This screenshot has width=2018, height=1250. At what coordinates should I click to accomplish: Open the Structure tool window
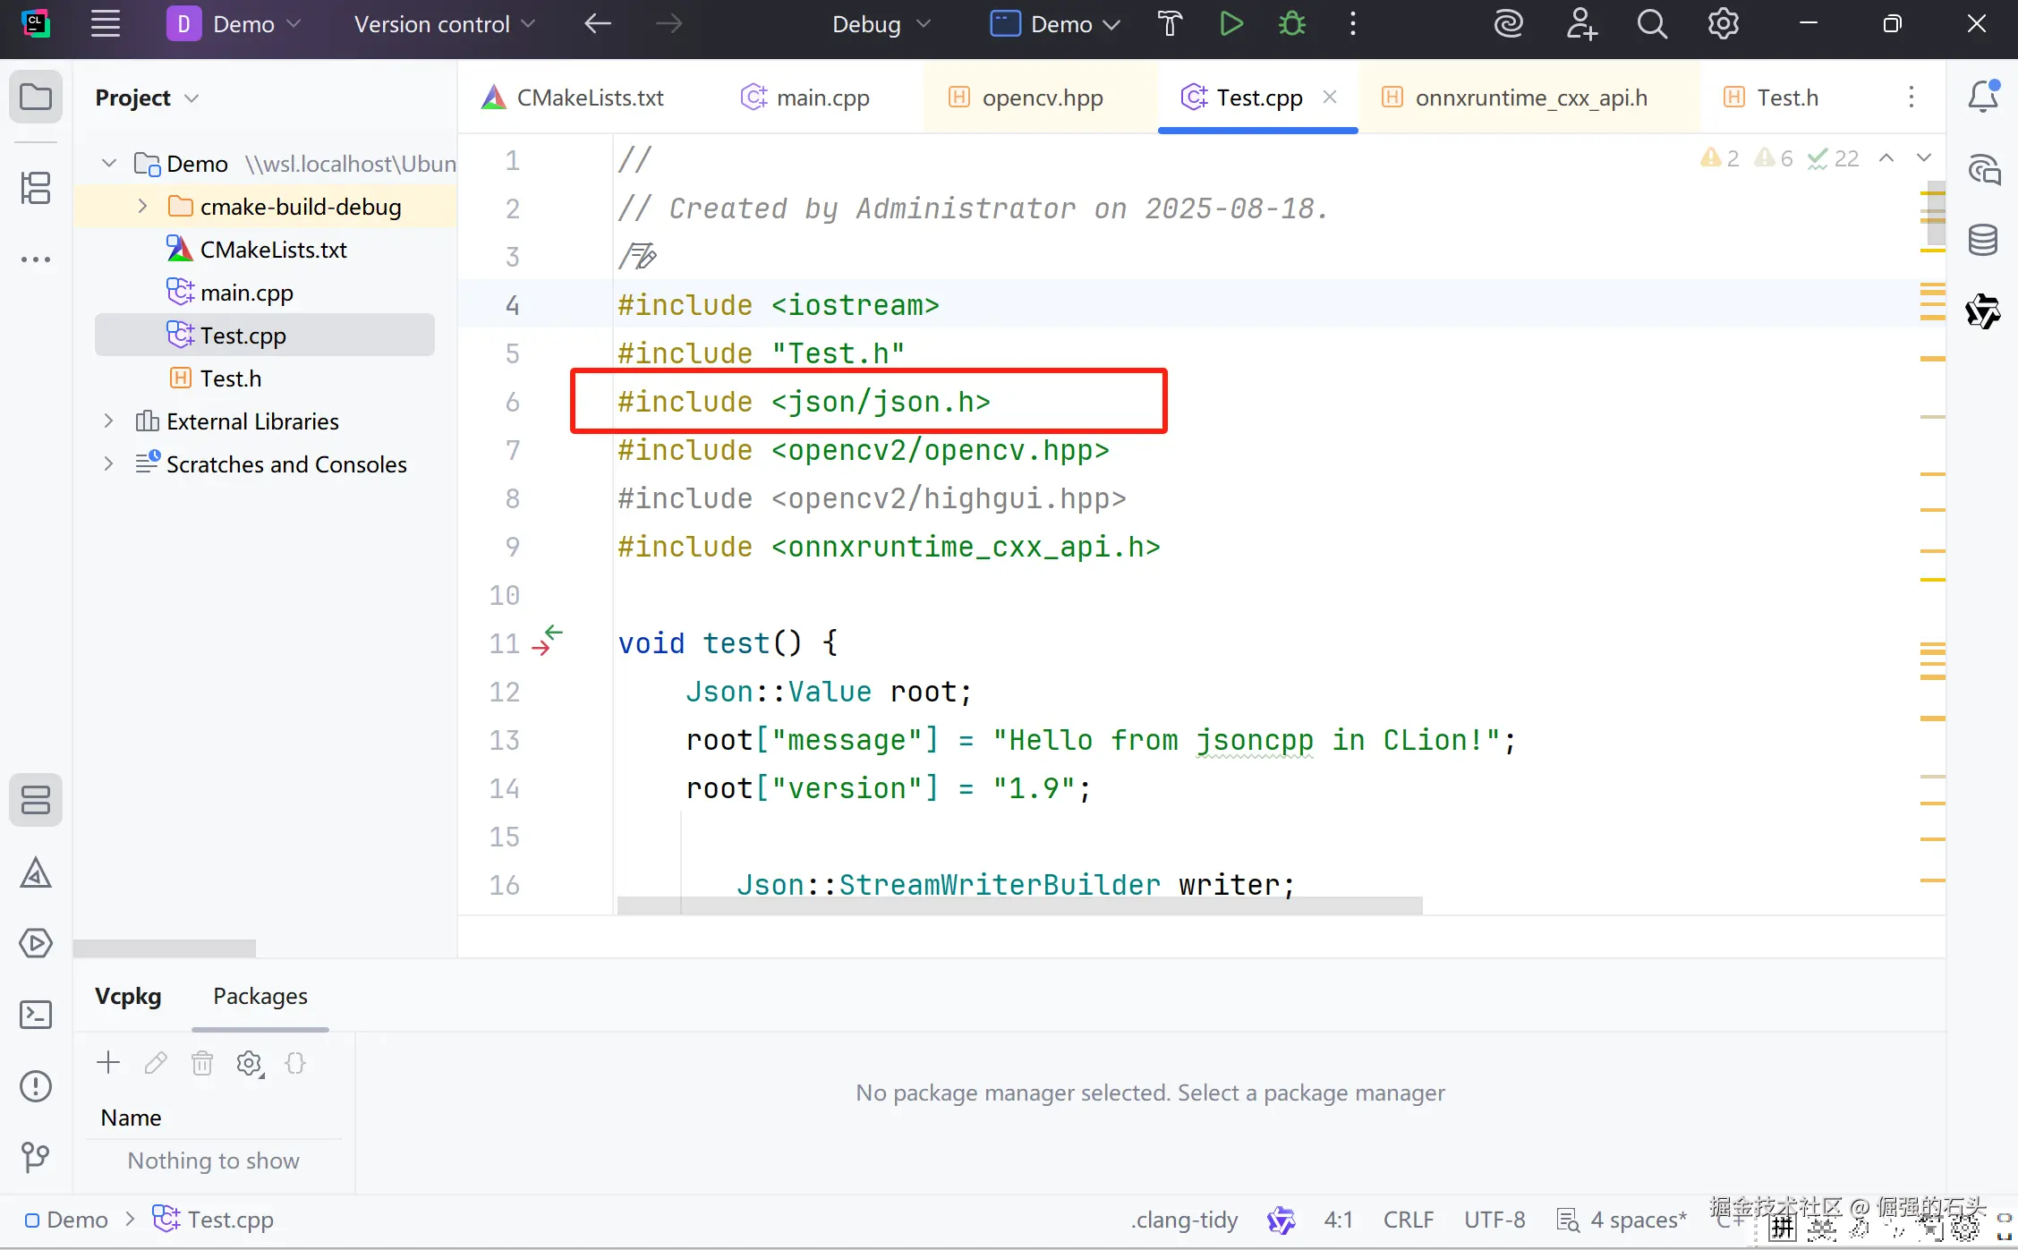tap(36, 188)
